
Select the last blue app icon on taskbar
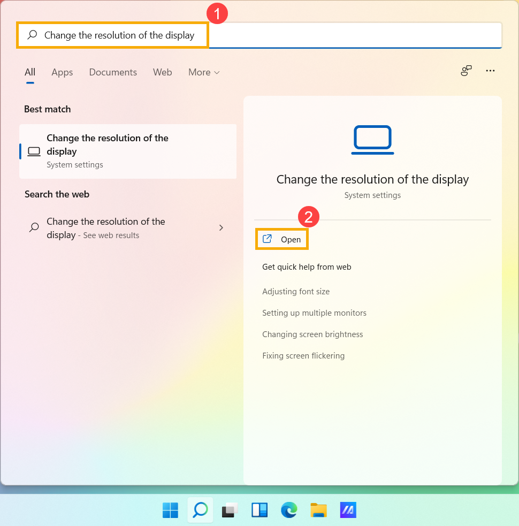[x=348, y=510]
